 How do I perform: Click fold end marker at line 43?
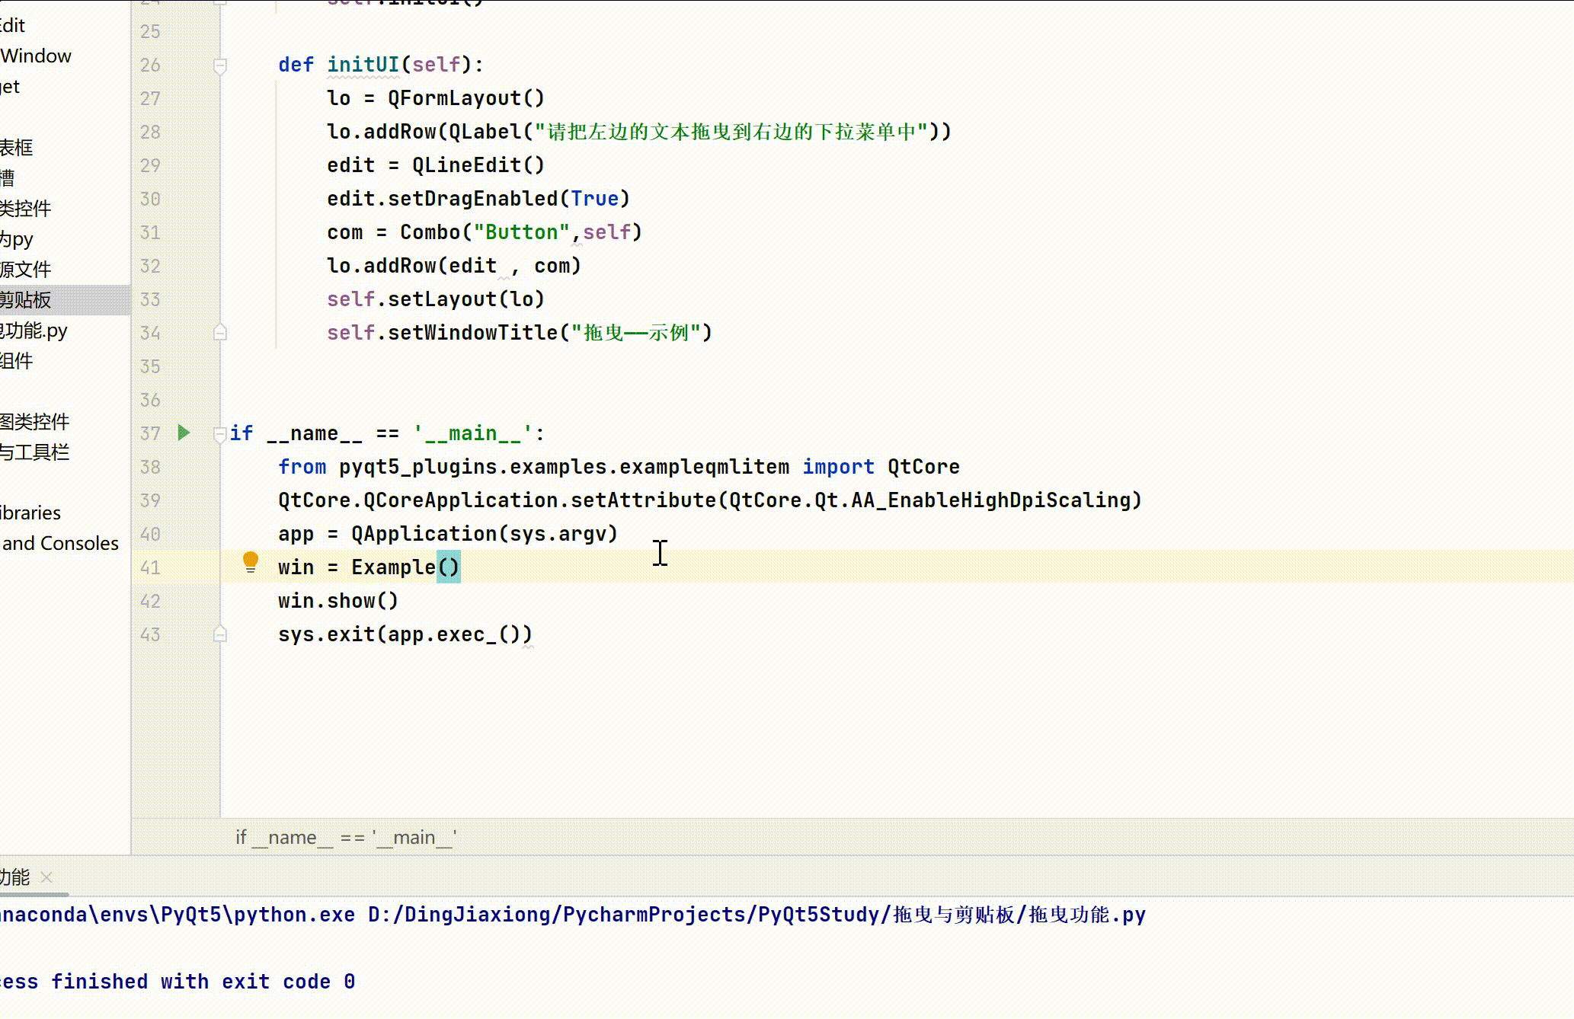pyautogui.click(x=220, y=634)
